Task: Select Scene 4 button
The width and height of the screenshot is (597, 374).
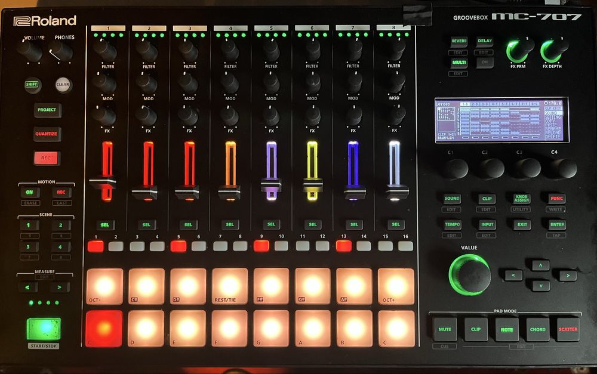Action: (60, 247)
